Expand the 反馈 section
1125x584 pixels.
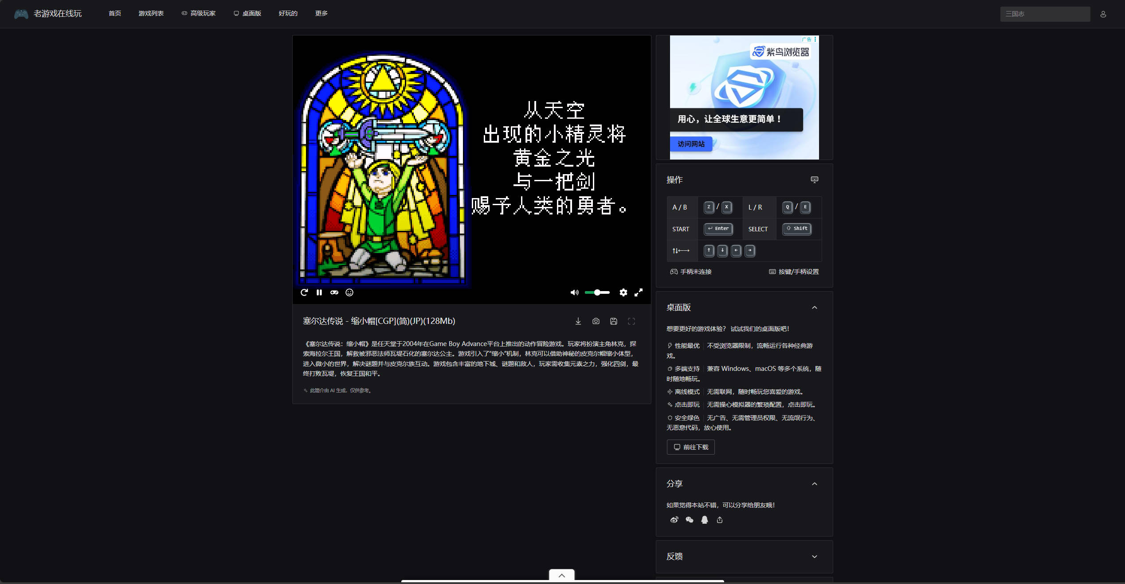point(815,557)
